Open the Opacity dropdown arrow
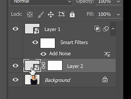This screenshot has height=99, width=131. 118,2
